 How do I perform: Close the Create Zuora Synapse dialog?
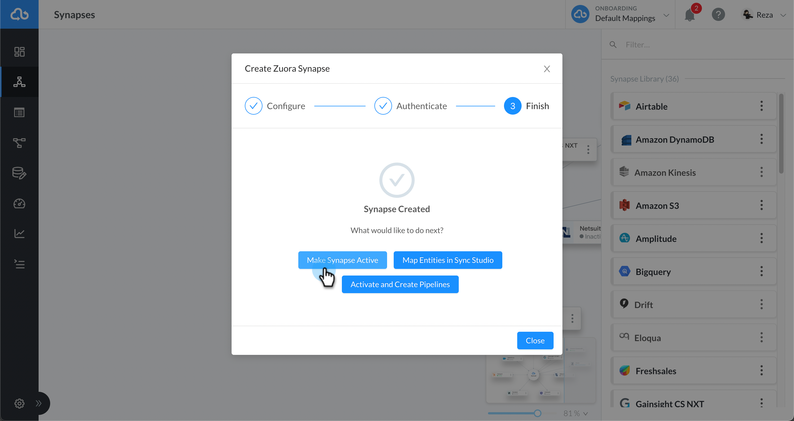coord(546,69)
